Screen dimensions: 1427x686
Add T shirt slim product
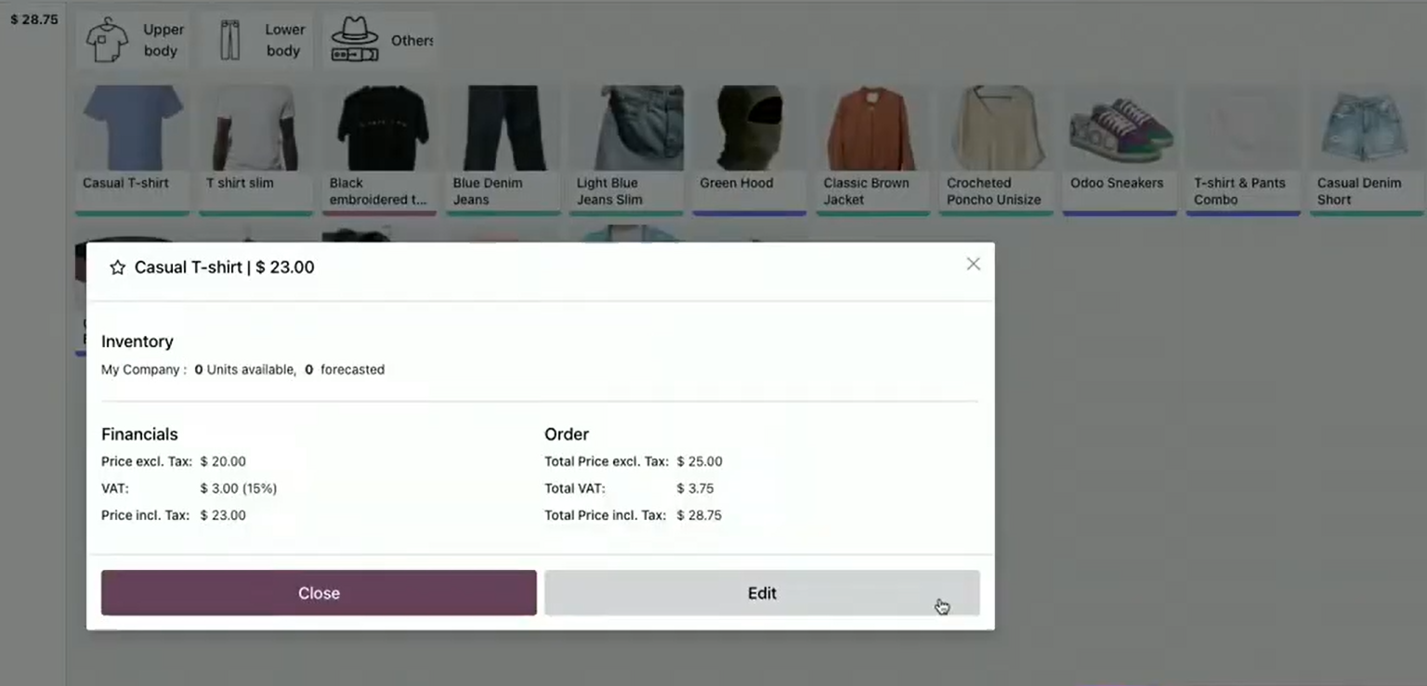coord(255,150)
